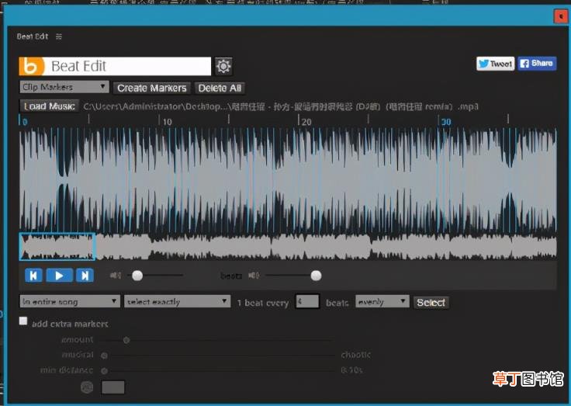Open the 'in entire song' dropdown

click(x=70, y=301)
